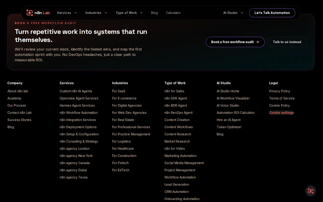Open Contact n8n Lab link
Viewport: 323px width, 202px height.
(19, 113)
